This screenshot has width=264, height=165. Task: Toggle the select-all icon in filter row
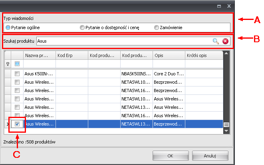coord(17,64)
